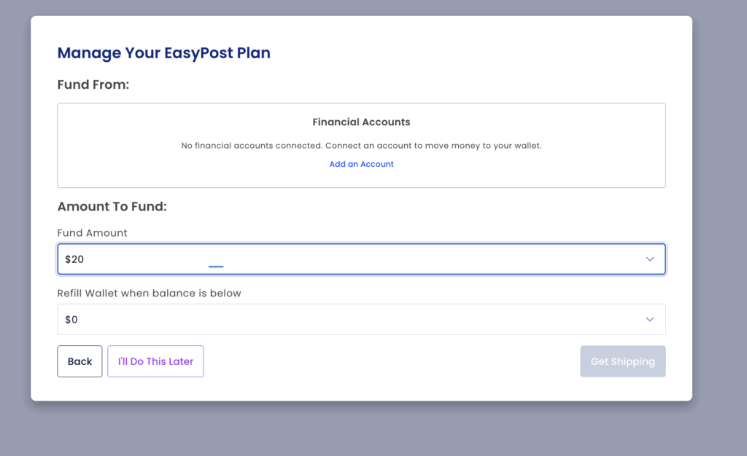The height and width of the screenshot is (456, 747).
Task: Click the Fund From section heading
Action: 93,85
